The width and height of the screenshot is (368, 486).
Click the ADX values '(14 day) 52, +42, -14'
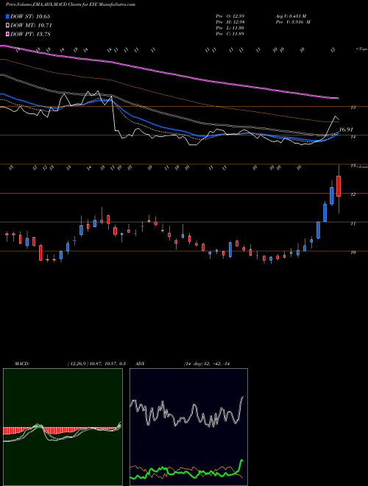pyautogui.click(x=208, y=364)
